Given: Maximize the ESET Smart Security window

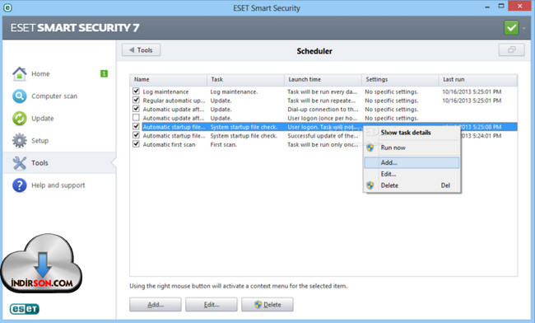Looking at the screenshot, I should 501,6.
